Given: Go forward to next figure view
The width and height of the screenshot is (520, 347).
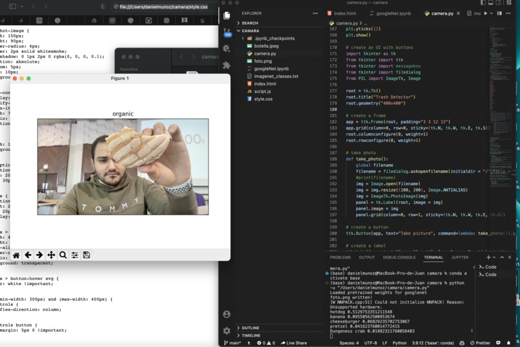Looking at the screenshot, I should pyautogui.click(x=39, y=255).
